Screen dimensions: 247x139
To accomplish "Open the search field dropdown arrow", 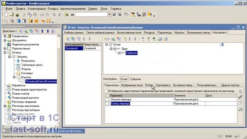I will [x=109, y=15].
